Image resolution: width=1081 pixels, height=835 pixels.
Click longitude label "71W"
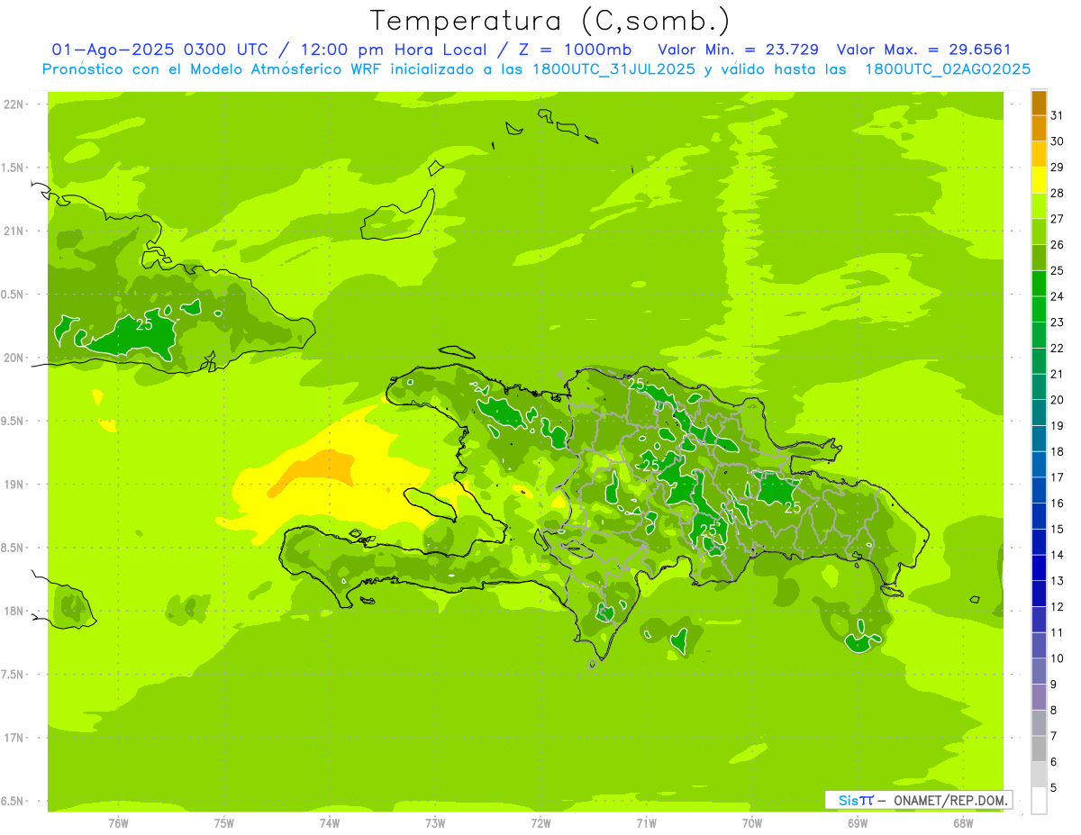point(646,822)
